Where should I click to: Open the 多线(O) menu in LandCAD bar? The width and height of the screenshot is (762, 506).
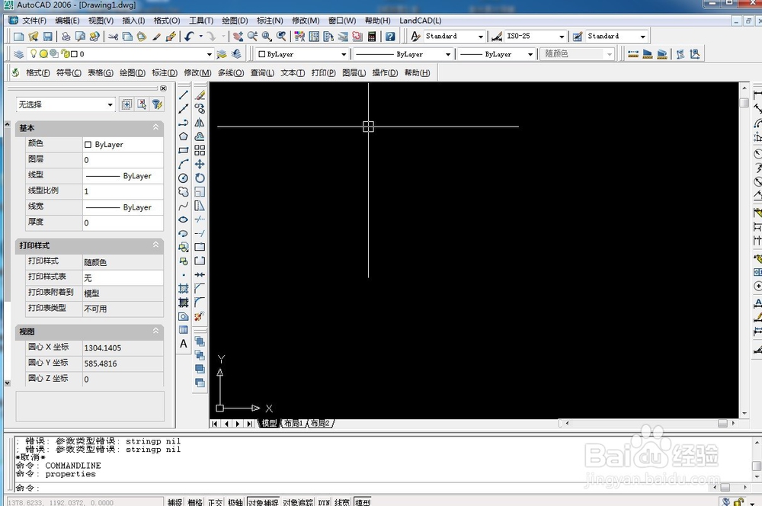click(230, 73)
